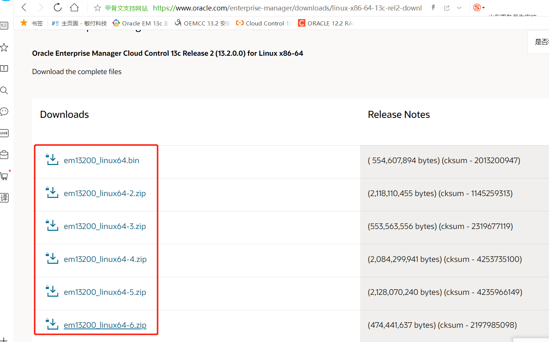Viewport: 549px width, 342px height.
Task: Click the address bar to edit the URL
Action: pos(262,7)
